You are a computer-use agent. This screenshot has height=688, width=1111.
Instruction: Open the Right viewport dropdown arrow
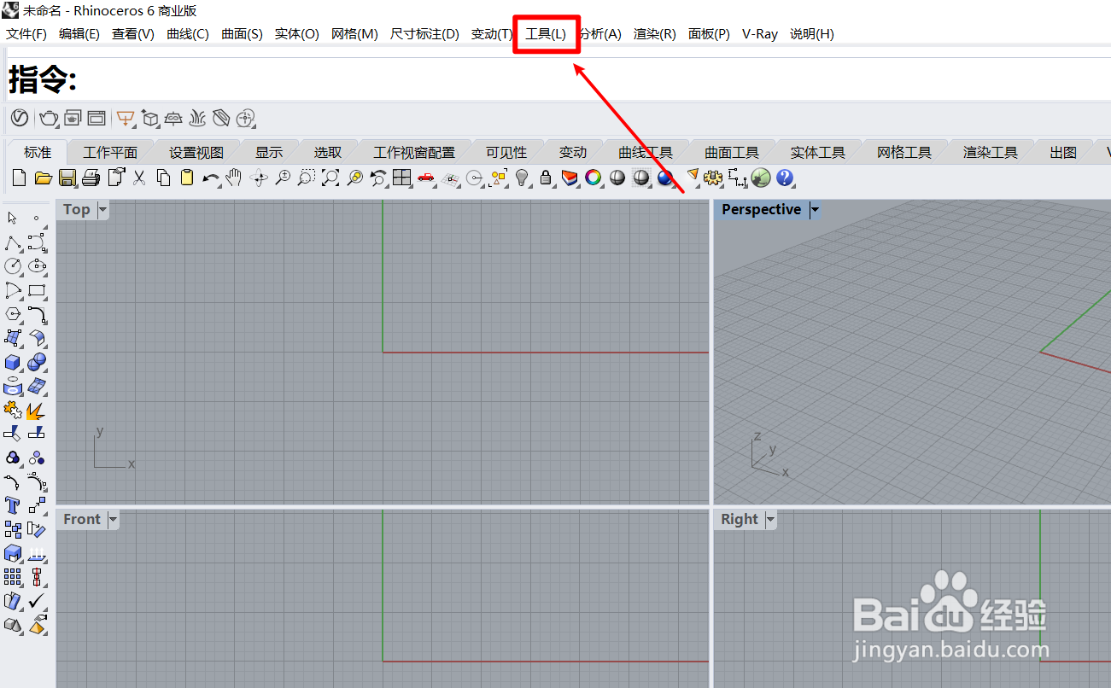[770, 519]
